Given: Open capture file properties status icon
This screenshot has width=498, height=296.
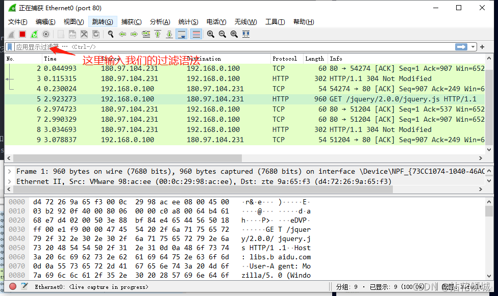Looking at the screenshot, I should pyautogui.click(x=24, y=286).
